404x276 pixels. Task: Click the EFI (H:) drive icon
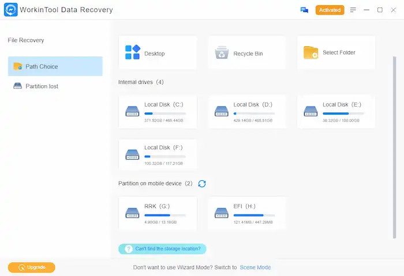222,213
